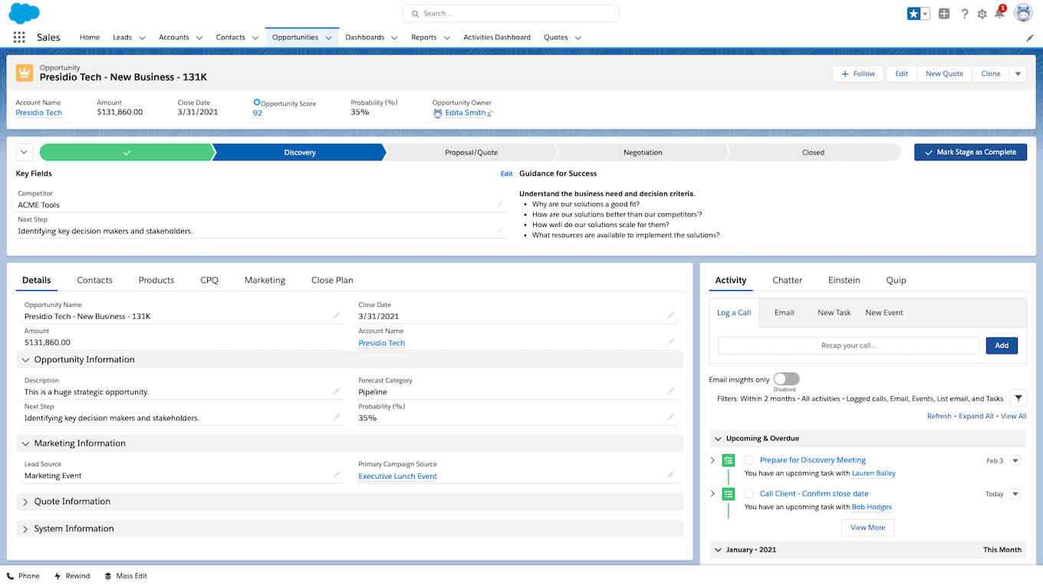Open the Leads tab dropdown arrow
Screen dimensions: 1043x587
pos(142,38)
